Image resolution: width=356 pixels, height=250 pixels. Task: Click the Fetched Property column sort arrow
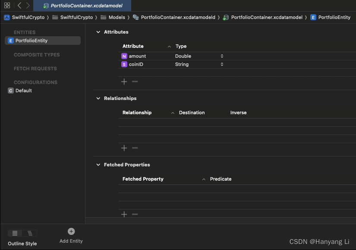(x=204, y=179)
